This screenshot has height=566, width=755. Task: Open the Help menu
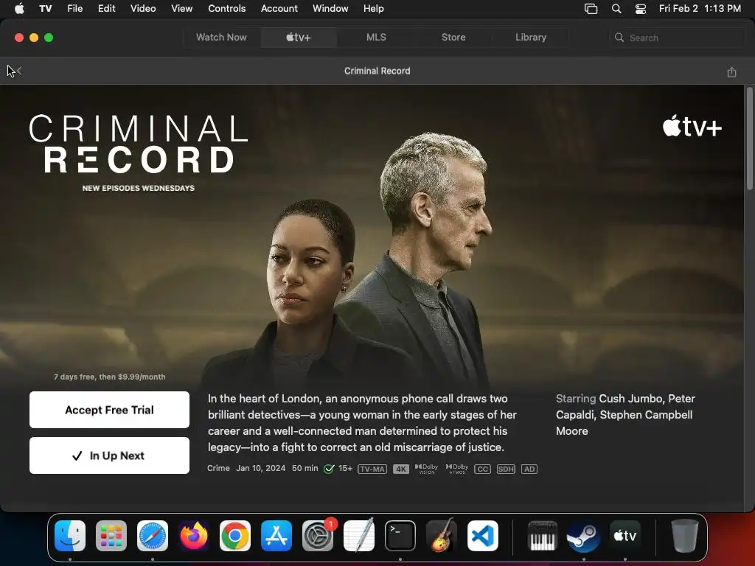(x=373, y=9)
